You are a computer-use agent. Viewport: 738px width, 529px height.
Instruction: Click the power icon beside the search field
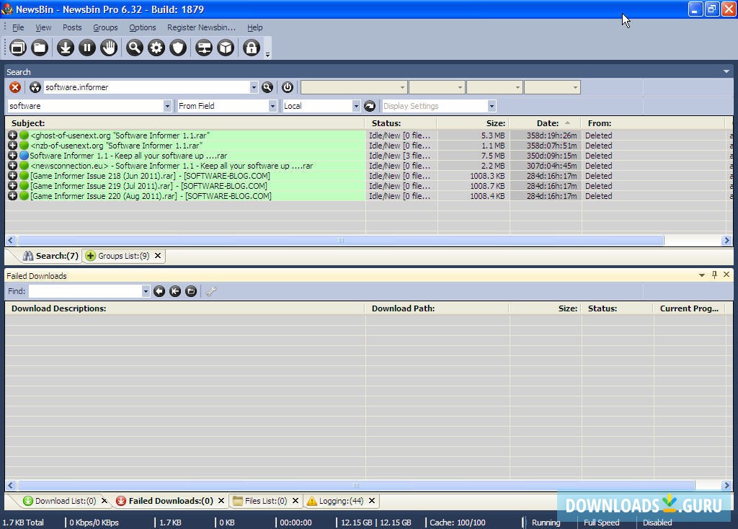coord(286,87)
